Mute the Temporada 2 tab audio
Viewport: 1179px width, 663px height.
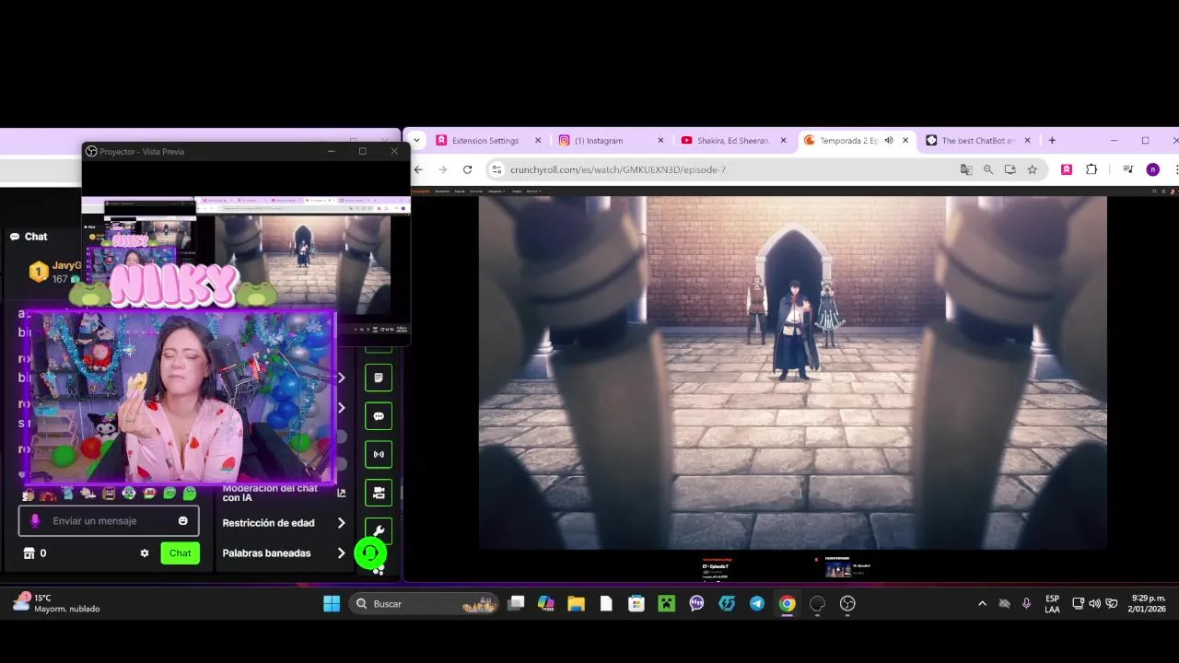889,141
